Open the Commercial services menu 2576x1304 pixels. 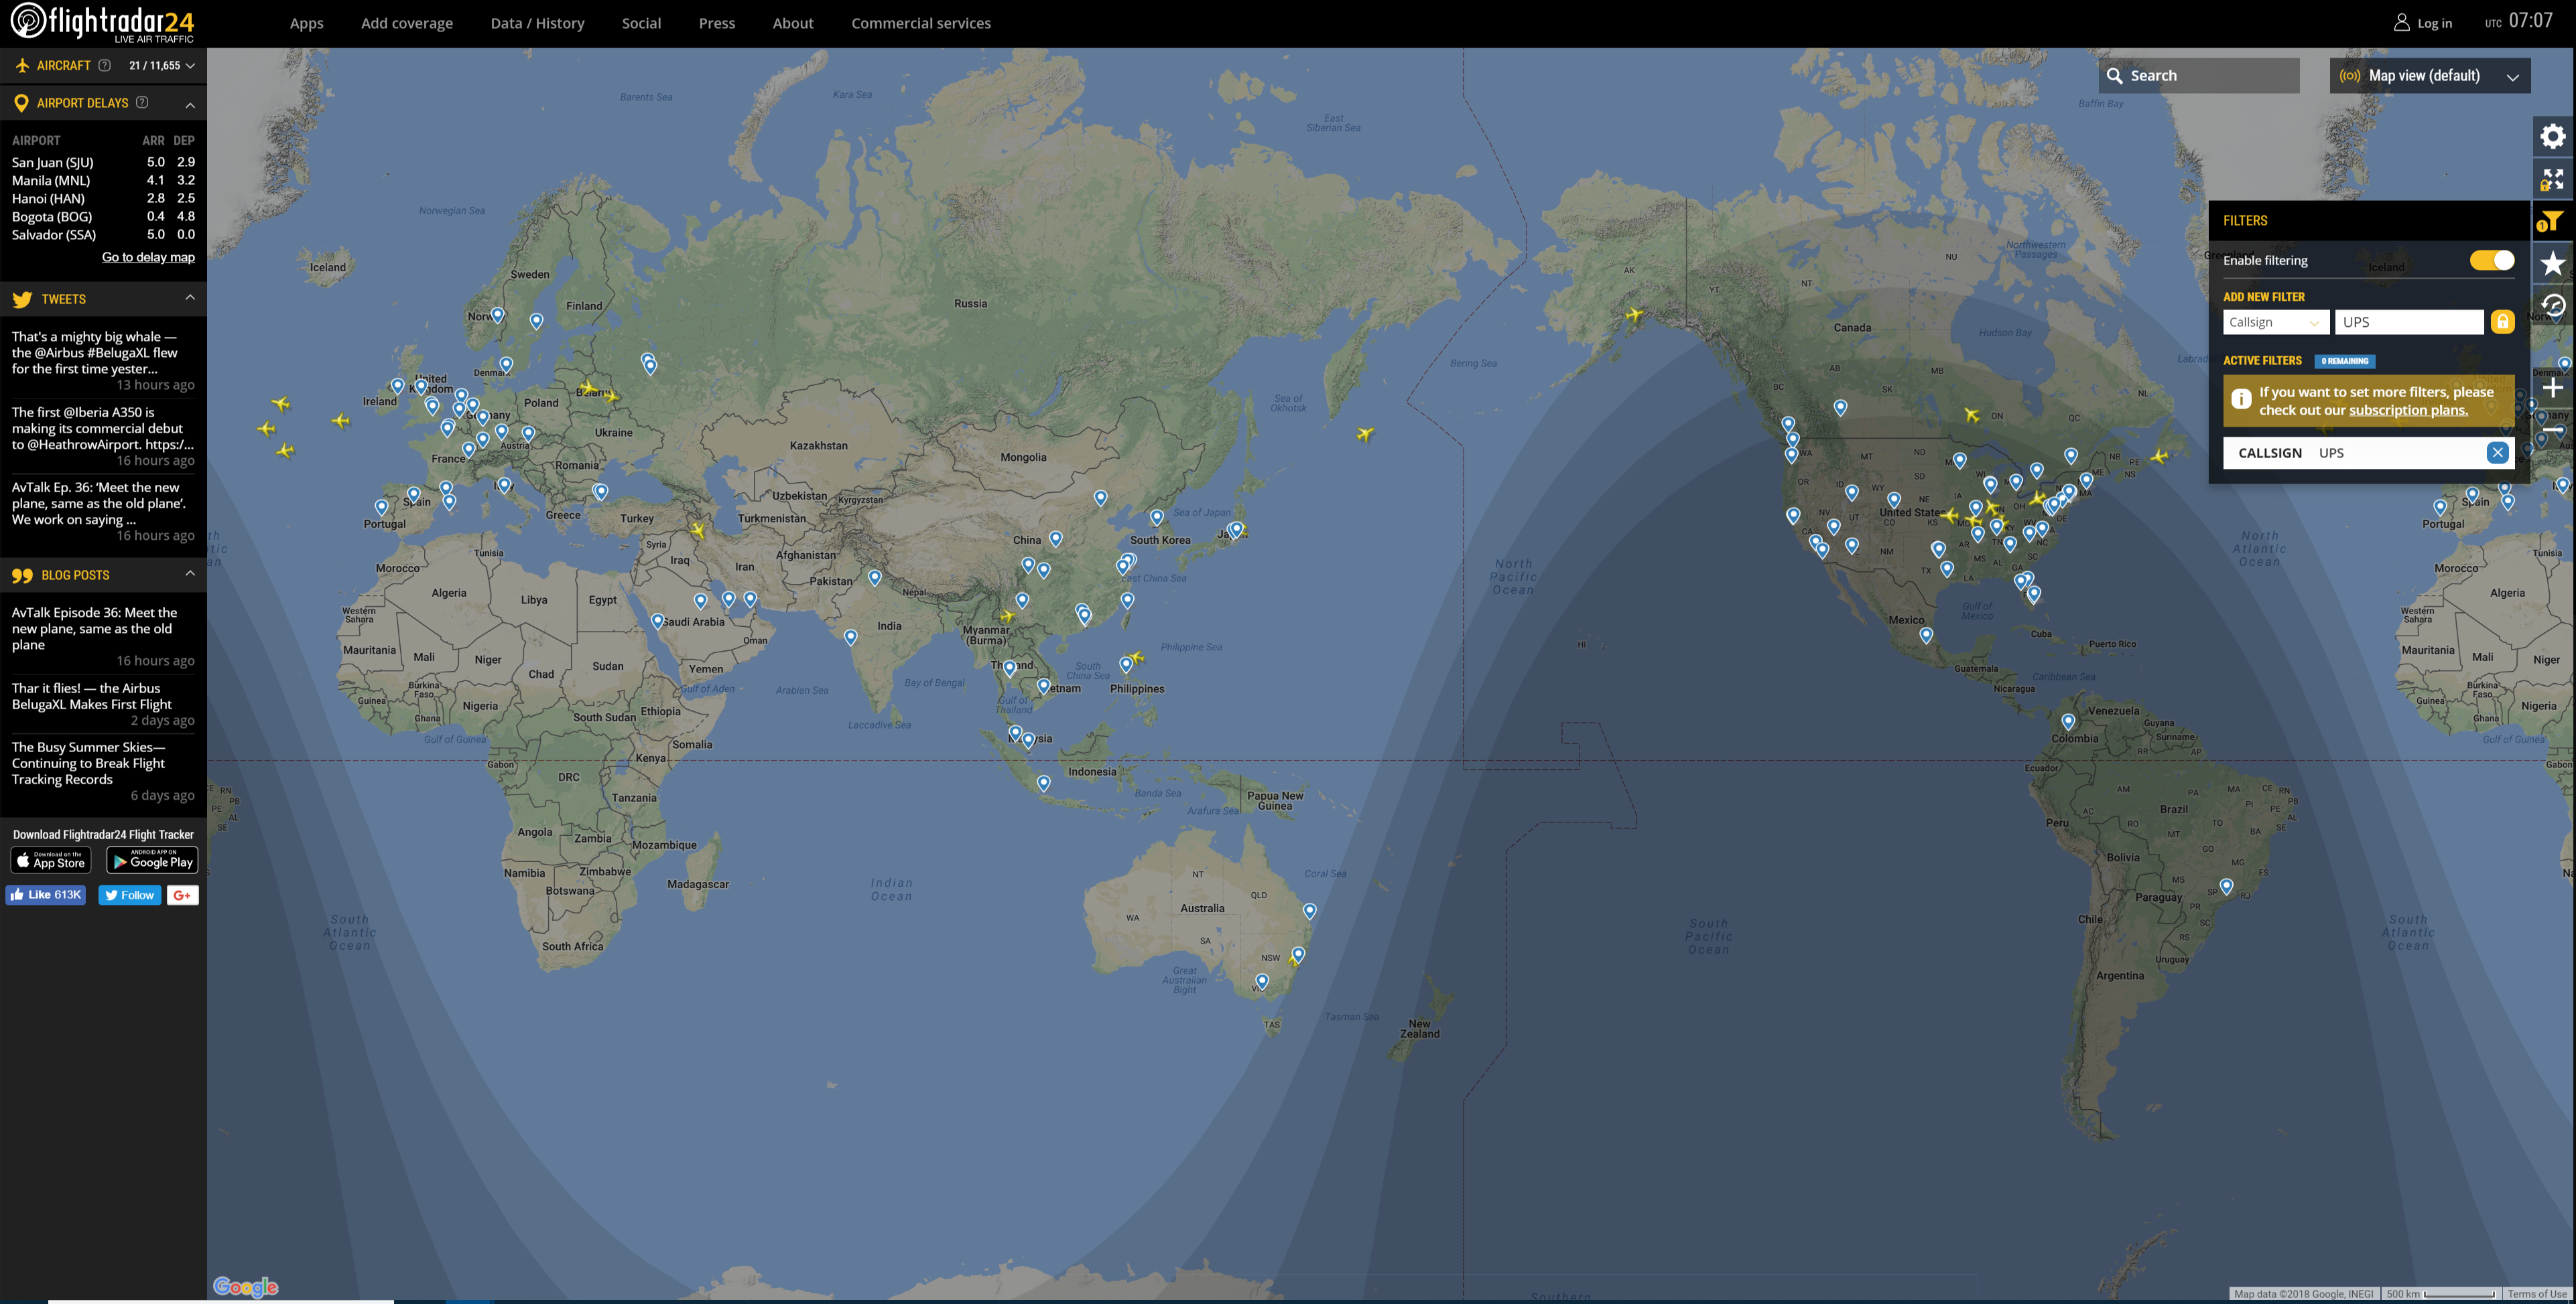[x=920, y=23]
